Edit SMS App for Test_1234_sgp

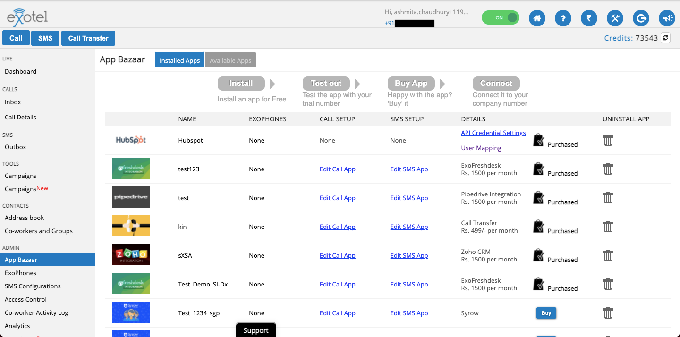point(409,313)
